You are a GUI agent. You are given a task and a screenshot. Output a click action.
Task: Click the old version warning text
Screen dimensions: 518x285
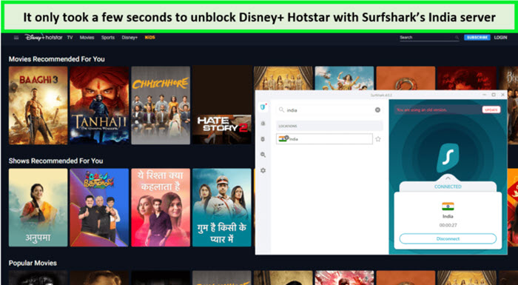(422, 110)
